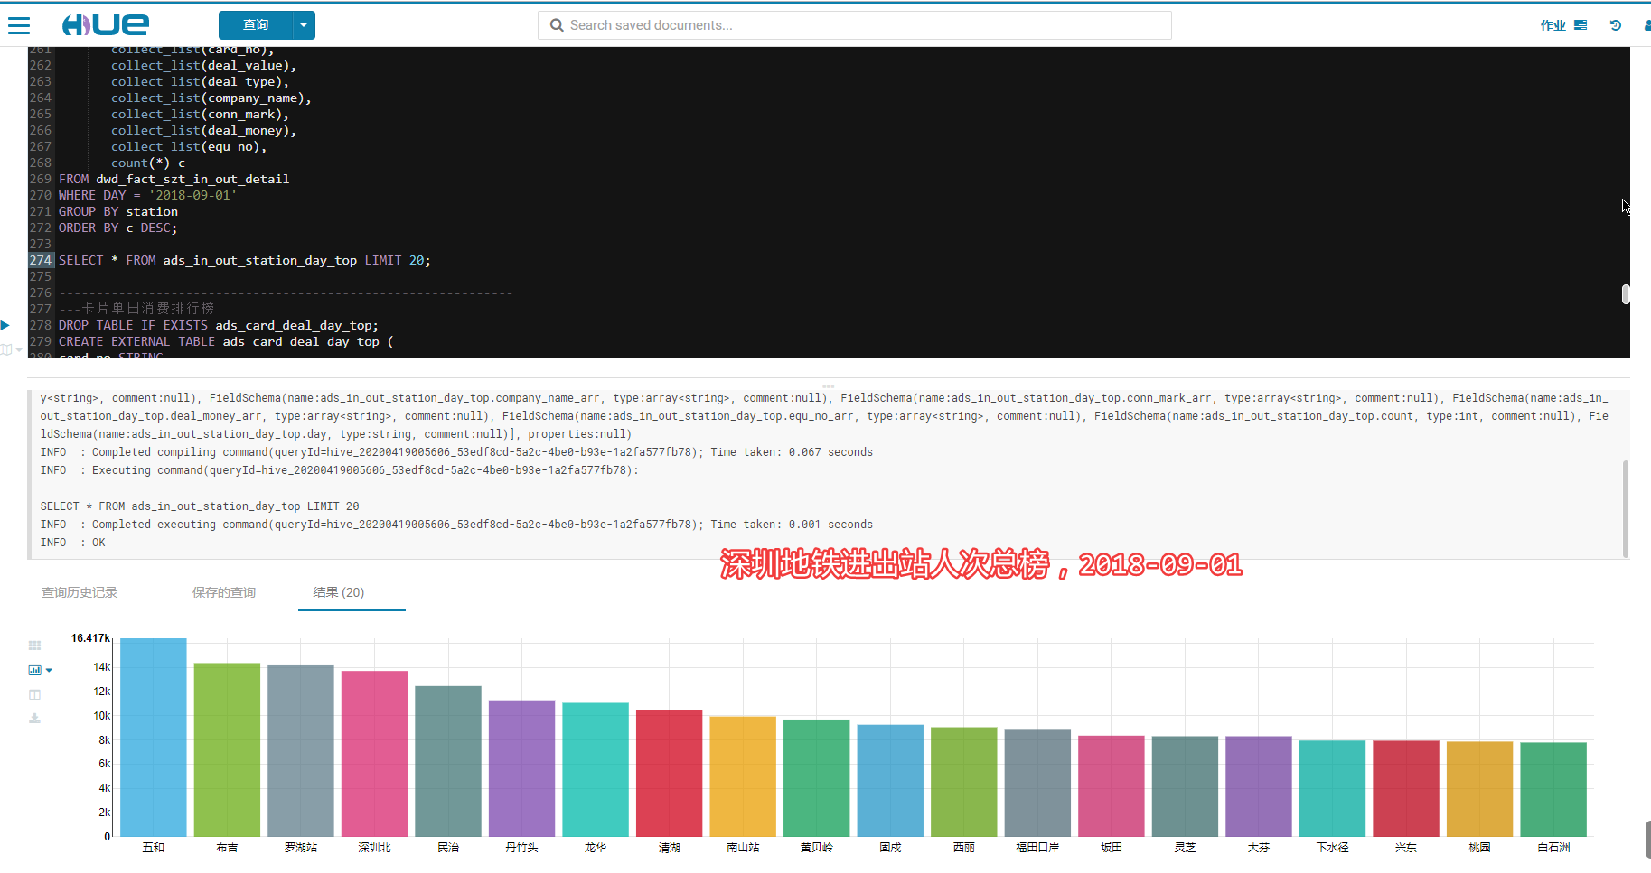Expand the 查询 button dropdown arrow
The image size is (1651, 873).
pos(305,25)
